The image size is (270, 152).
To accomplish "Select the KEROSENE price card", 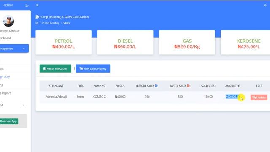I will [x=246, y=43].
